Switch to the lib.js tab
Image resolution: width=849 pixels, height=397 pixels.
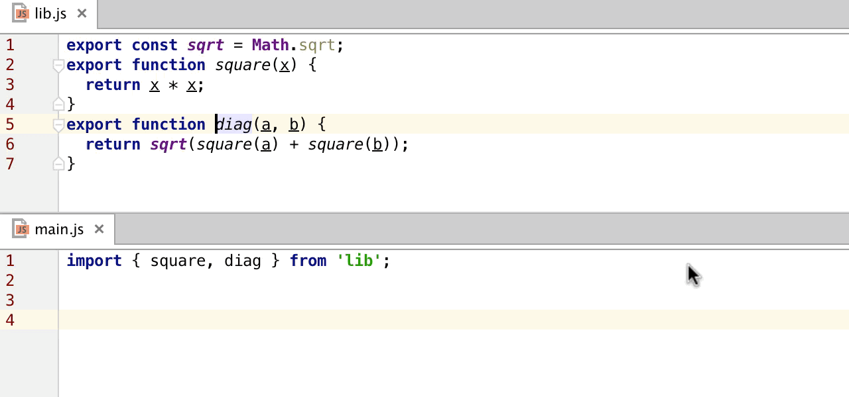pyautogui.click(x=50, y=13)
